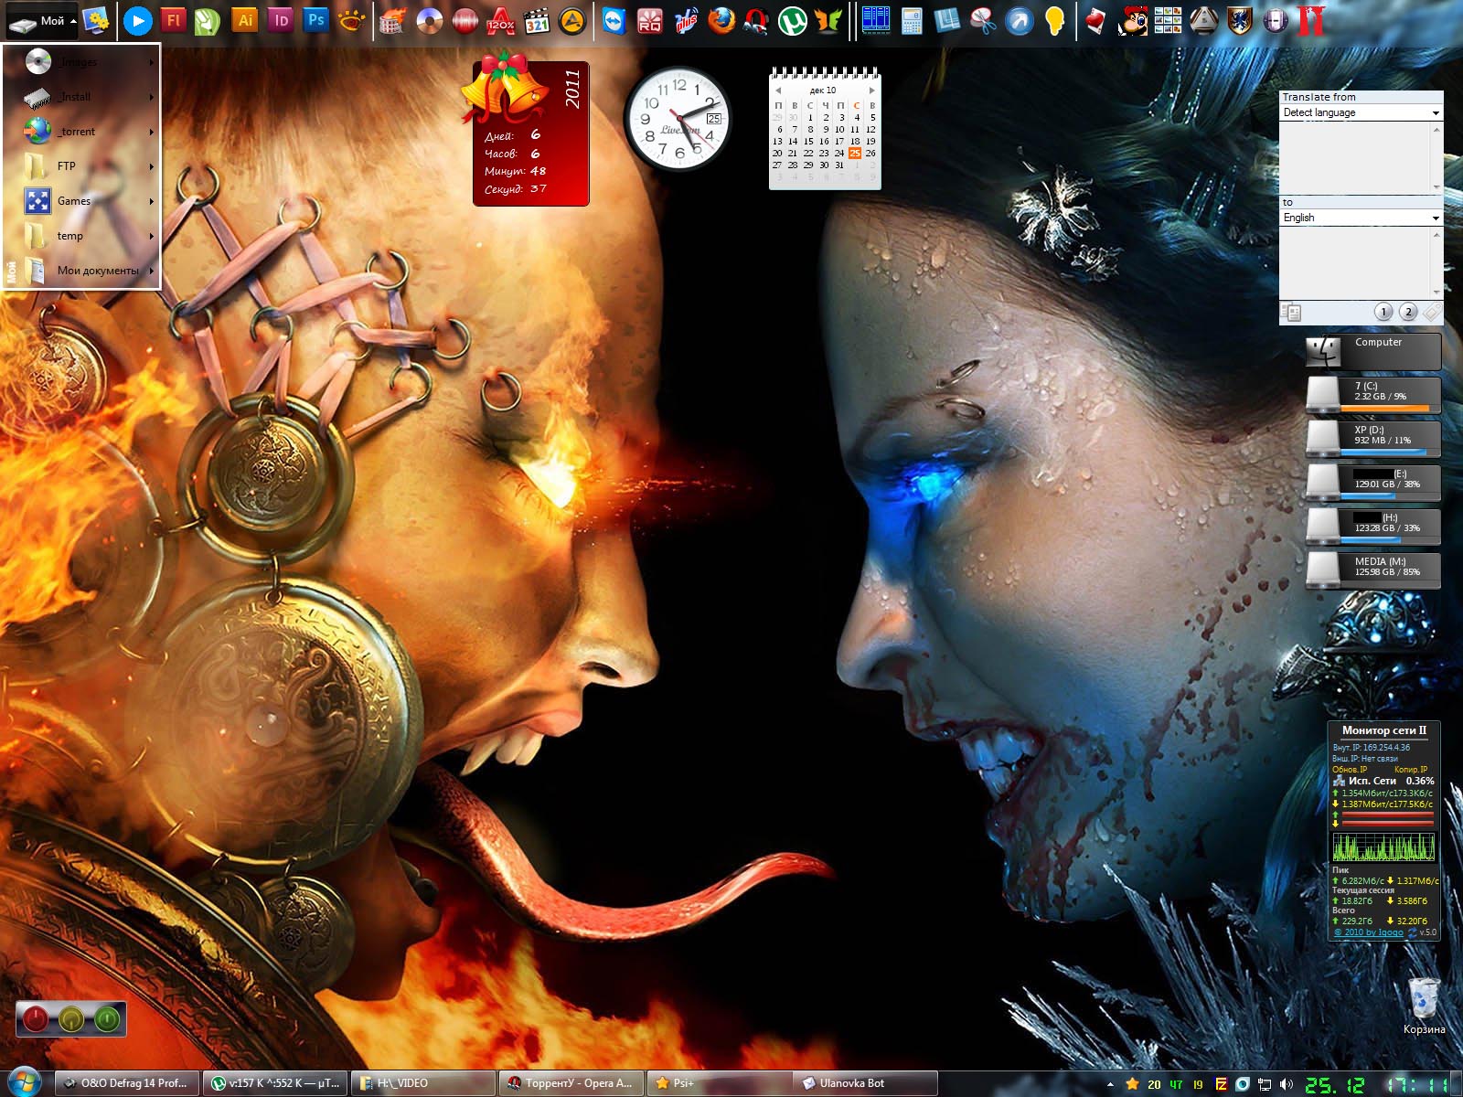This screenshot has width=1463, height=1097.
Task: Select translator button 2
Action: [1408, 312]
